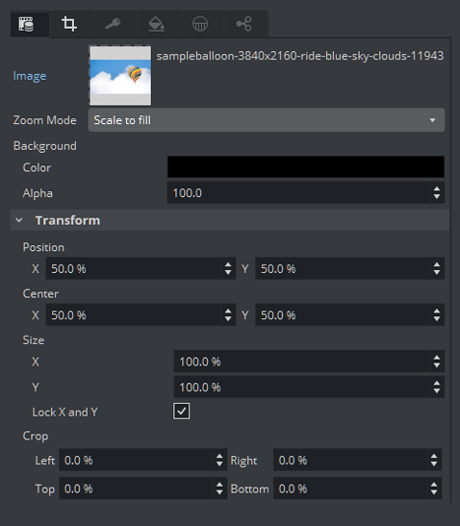The width and height of the screenshot is (460, 526).
Task: Click the black Background Color swatch
Action: [306, 166]
